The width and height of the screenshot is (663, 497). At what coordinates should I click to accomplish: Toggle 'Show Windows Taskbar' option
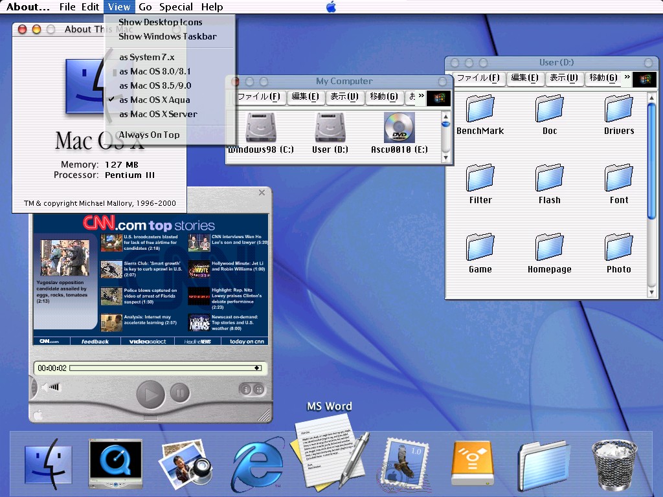[x=169, y=36]
